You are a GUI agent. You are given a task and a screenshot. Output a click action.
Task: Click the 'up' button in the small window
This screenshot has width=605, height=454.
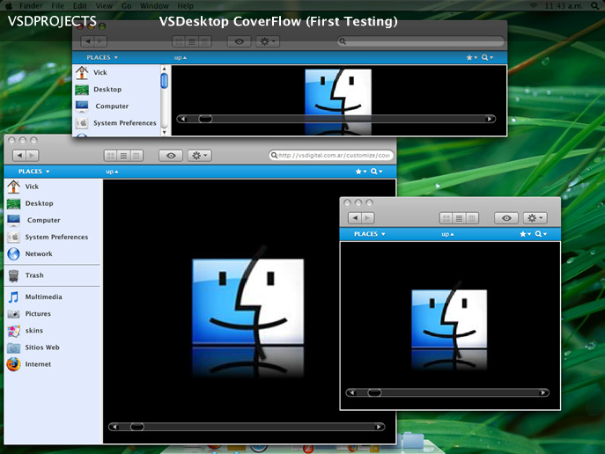click(447, 234)
